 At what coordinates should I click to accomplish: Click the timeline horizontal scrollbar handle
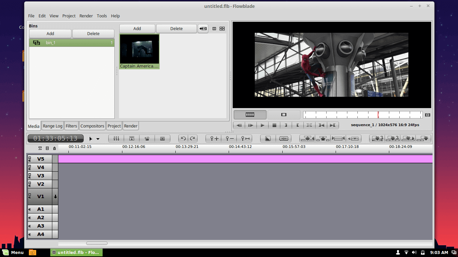point(97,243)
